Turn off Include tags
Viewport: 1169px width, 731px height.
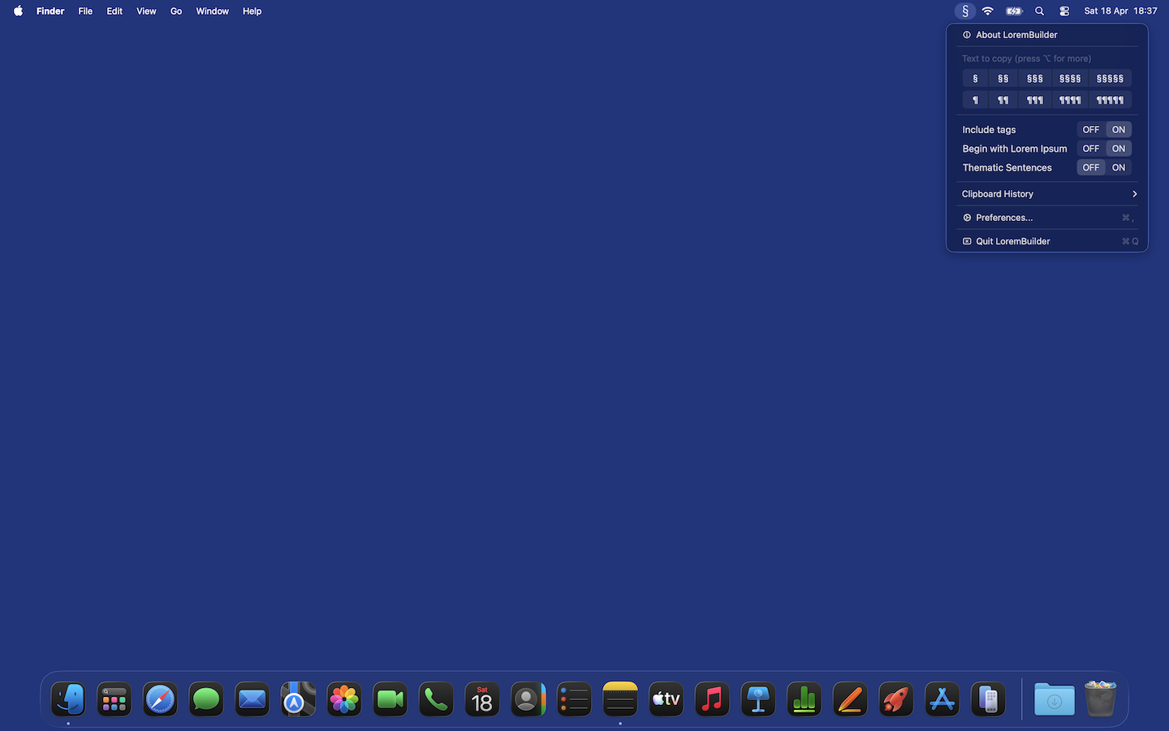(x=1090, y=129)
